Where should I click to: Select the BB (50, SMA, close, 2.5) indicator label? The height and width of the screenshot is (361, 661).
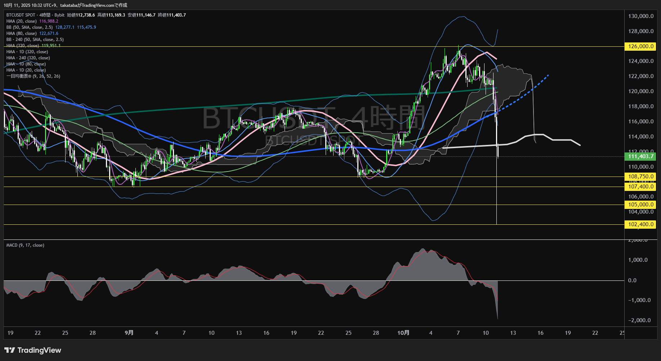(x=30, y=27)
